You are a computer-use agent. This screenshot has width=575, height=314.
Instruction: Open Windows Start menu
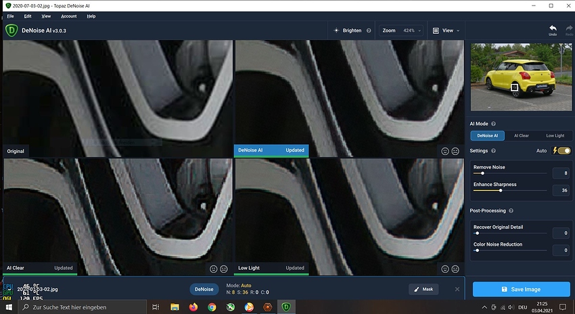9,307
